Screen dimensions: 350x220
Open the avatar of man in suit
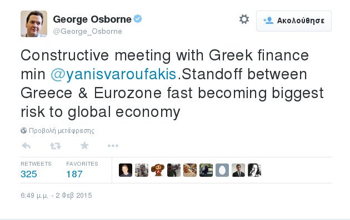click(x=238, y=170)
